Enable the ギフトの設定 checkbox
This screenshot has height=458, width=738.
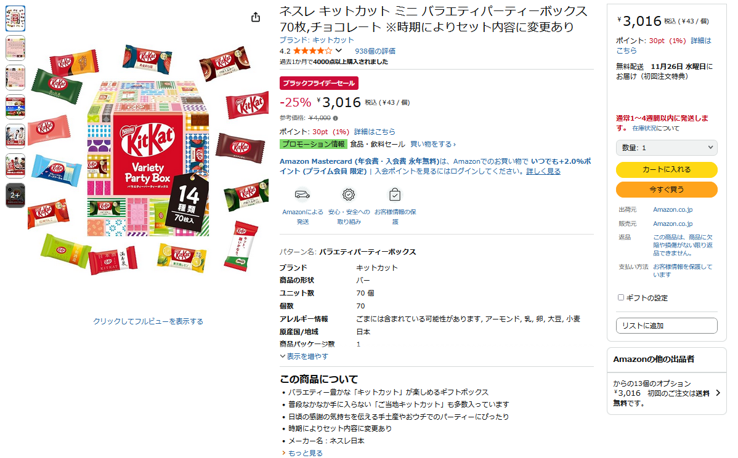(x=621, y=297)
